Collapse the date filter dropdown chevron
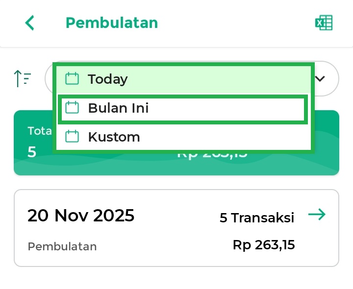 pos(321,78)
